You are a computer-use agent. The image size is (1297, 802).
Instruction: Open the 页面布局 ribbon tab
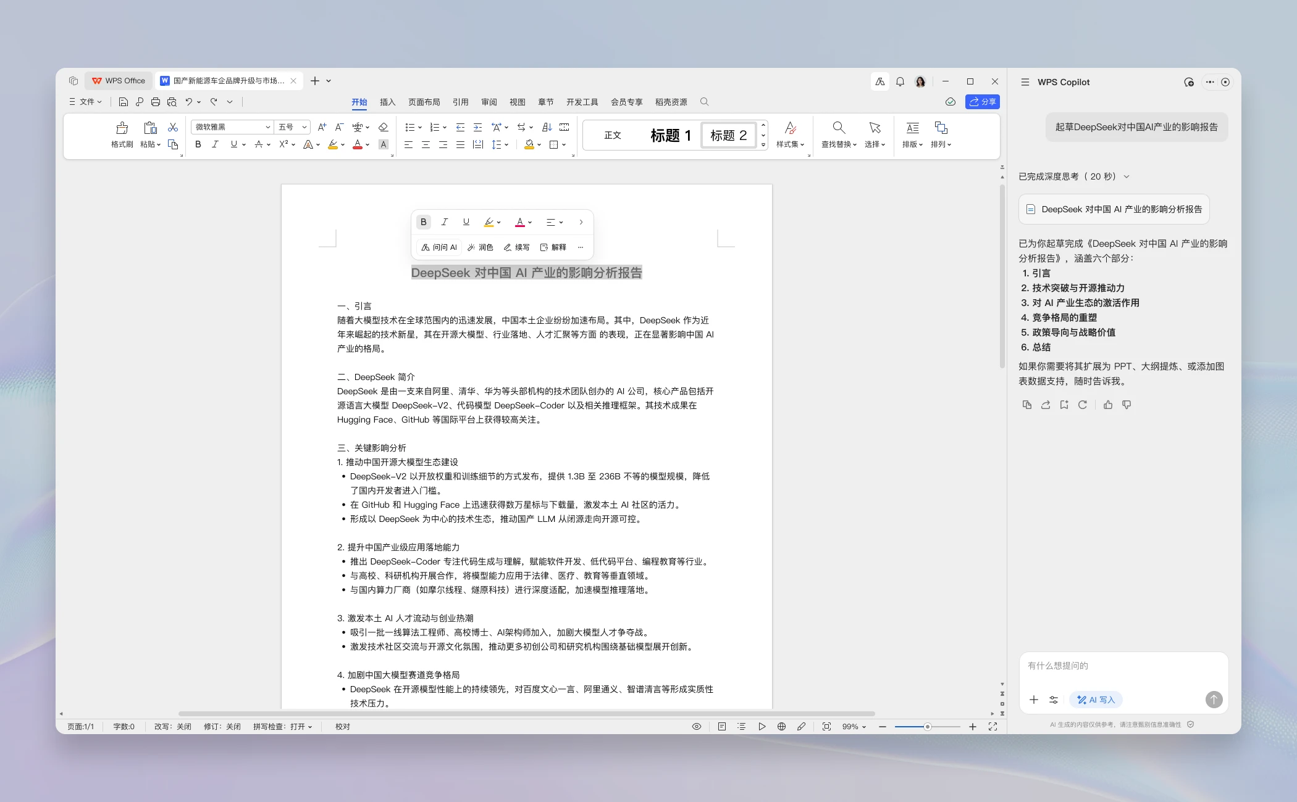(424, 102)
